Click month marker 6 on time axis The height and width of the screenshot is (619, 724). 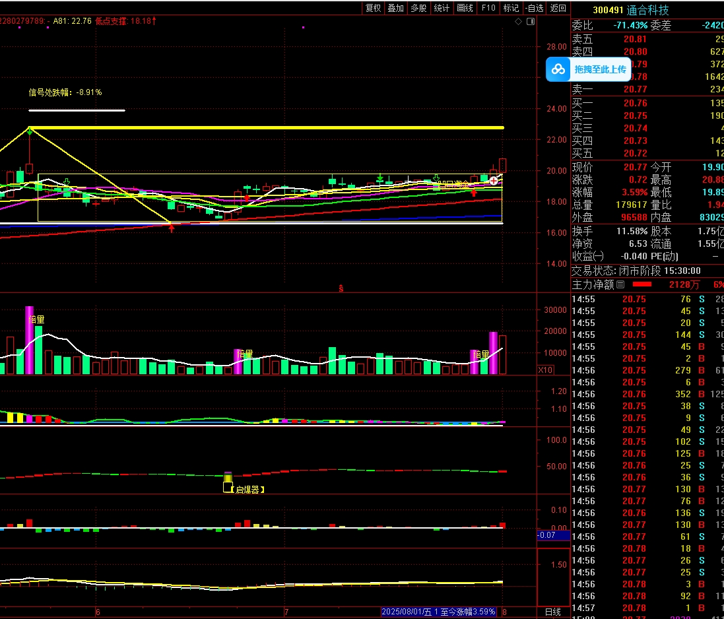point(98,612)
